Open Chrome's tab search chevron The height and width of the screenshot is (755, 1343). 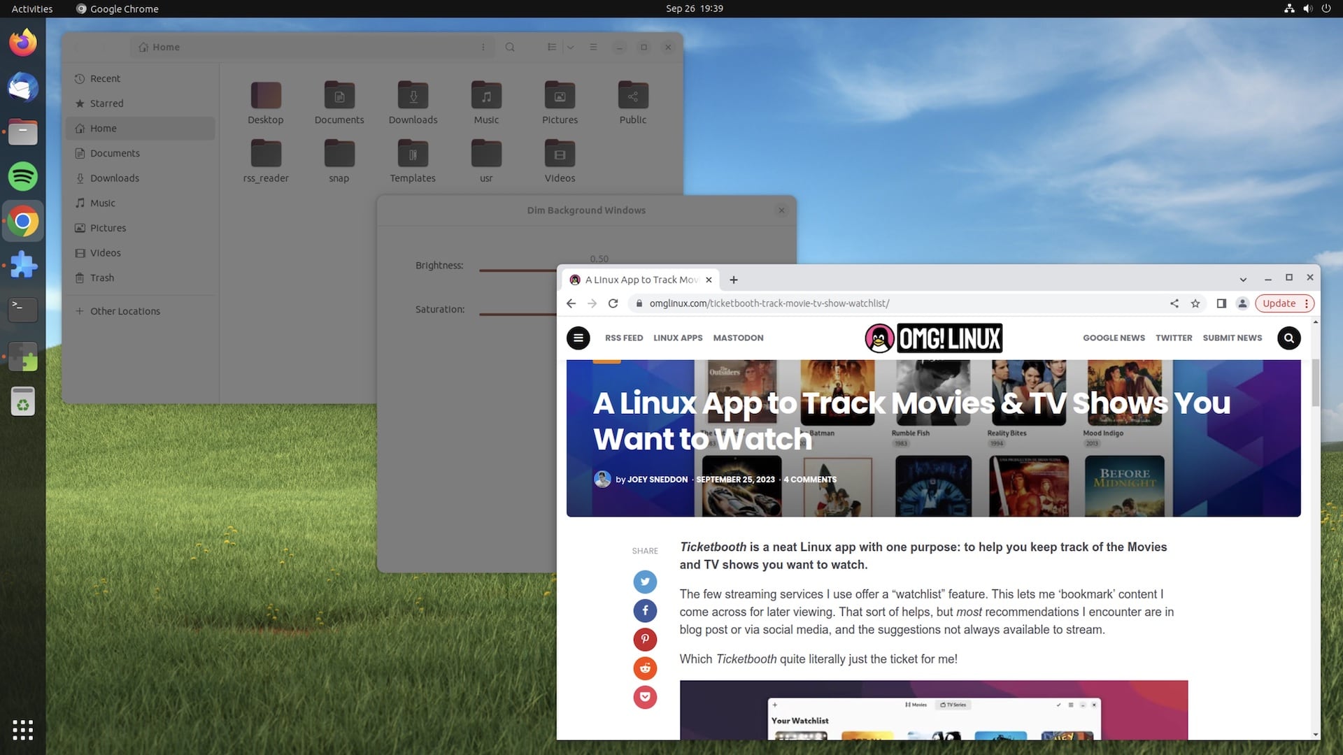pos(1243,279)
